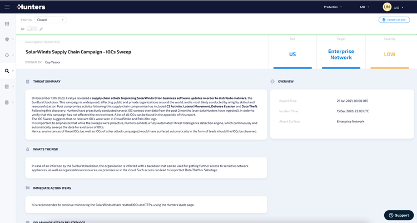Open the LAB tenant dropdown

[364, 7]
